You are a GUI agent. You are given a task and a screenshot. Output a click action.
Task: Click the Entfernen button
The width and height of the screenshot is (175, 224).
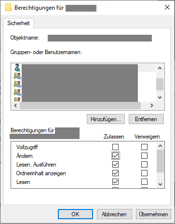(x=146, y=119)
